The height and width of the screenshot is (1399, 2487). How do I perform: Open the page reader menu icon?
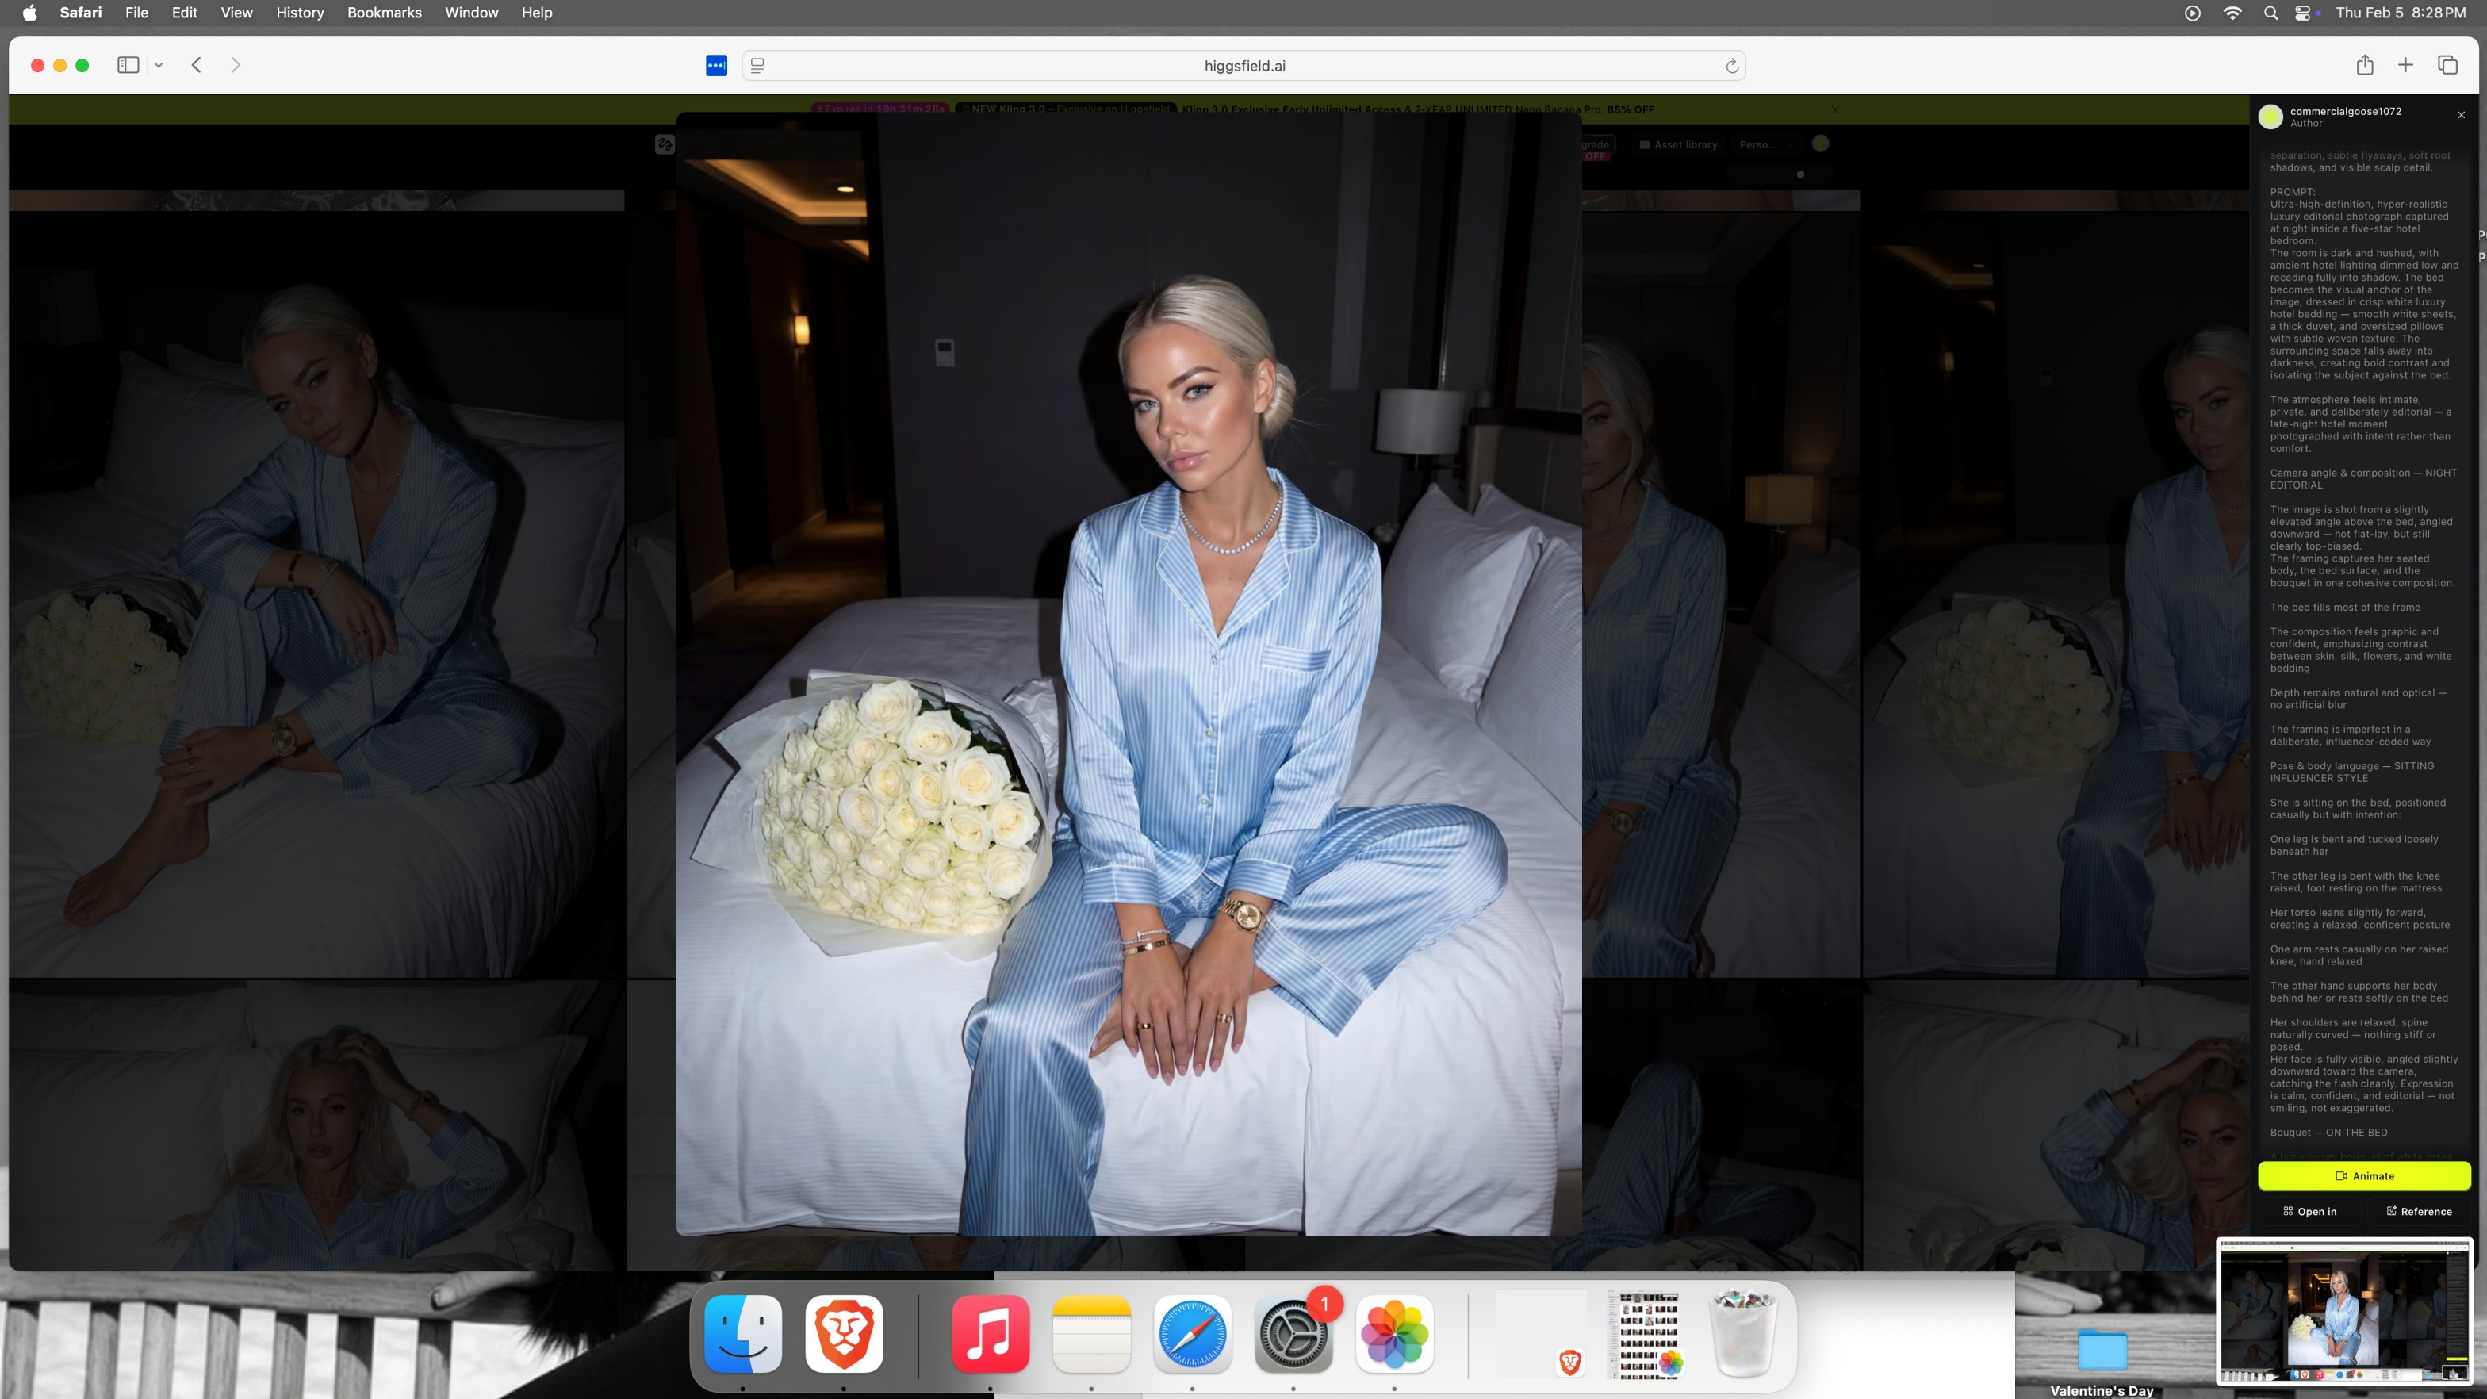(758, 66)
